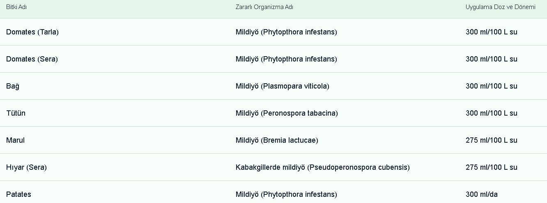The height and width of the screenshot is (203, 547).
Task: Click the dose value for Tütün
Action: point(491,113)
